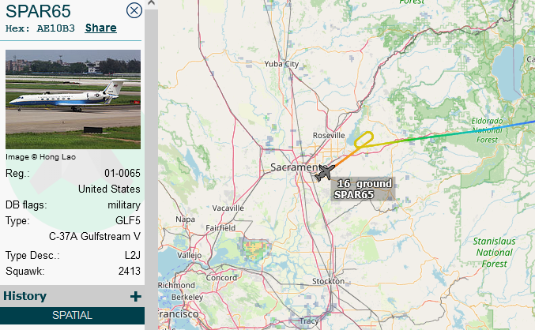The image size is (535, 330).
Task: Click the Sacramento city label on map
Action: tap(295, 167)
